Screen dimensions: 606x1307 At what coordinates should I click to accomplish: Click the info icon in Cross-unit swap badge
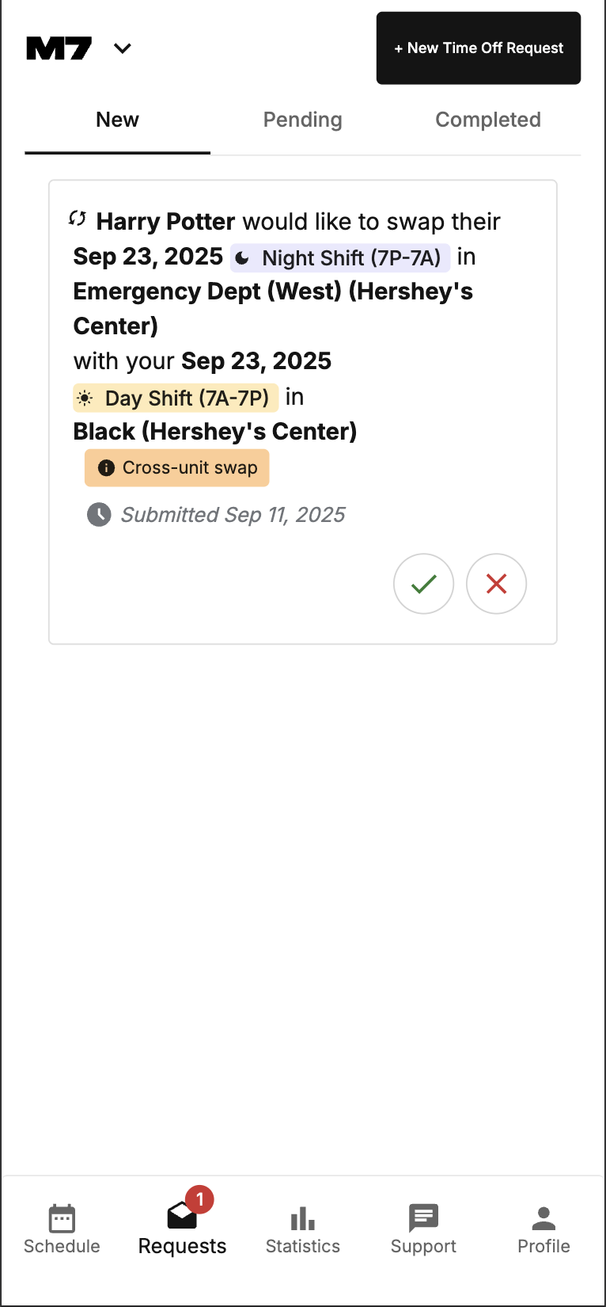click(108, 467)
